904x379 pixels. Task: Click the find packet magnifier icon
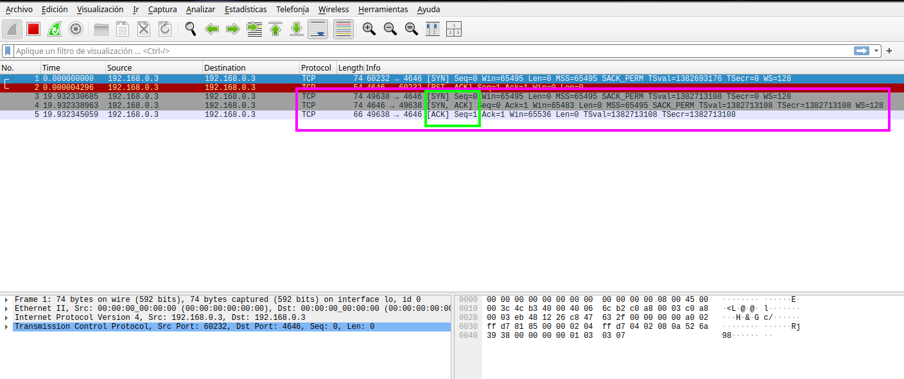pyautogui.click(x=191, y=29)
